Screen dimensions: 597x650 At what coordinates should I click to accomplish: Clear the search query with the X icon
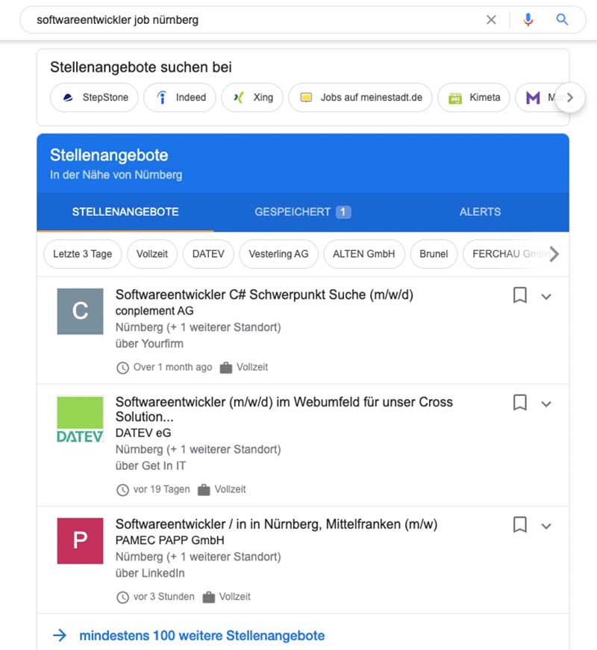(x=491, y=19)
